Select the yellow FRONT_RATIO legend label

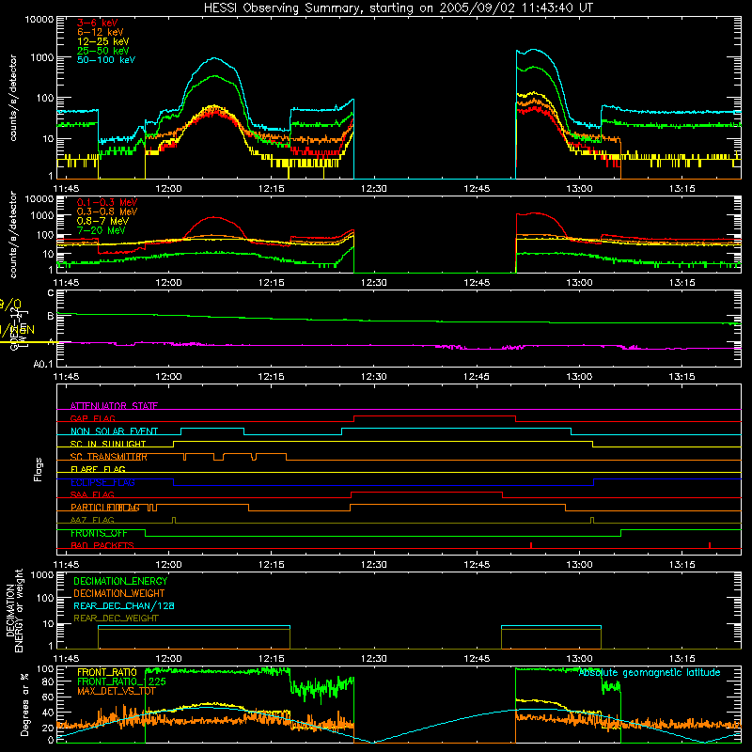[107, 672]
